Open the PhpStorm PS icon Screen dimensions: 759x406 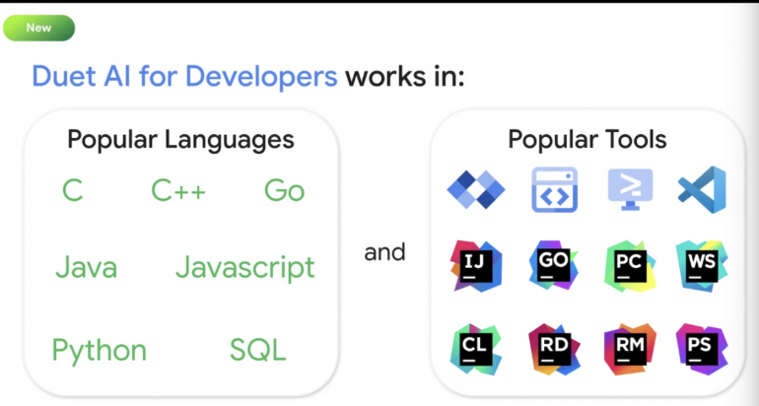pos(702,348)
